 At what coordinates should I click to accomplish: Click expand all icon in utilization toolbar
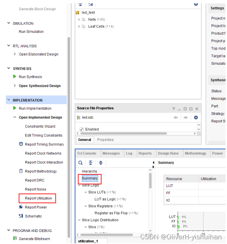click(101, 163)
